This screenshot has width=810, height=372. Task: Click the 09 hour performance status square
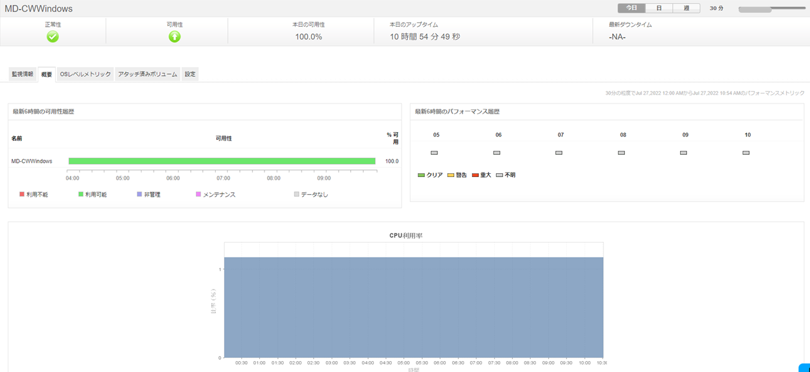[683, 153]
